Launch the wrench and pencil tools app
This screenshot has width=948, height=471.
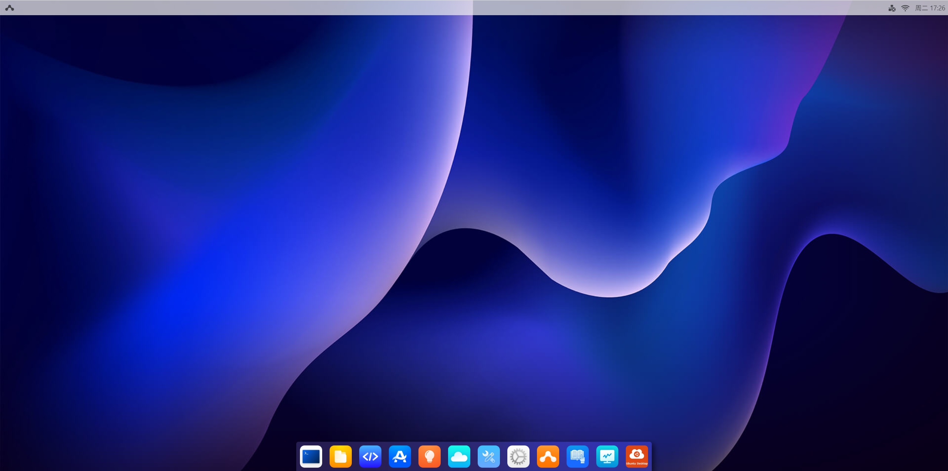[488, 456]
